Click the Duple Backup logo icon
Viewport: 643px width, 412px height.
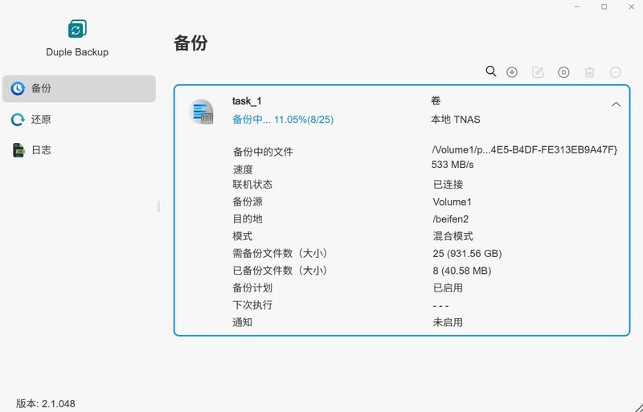coord(77,29)
